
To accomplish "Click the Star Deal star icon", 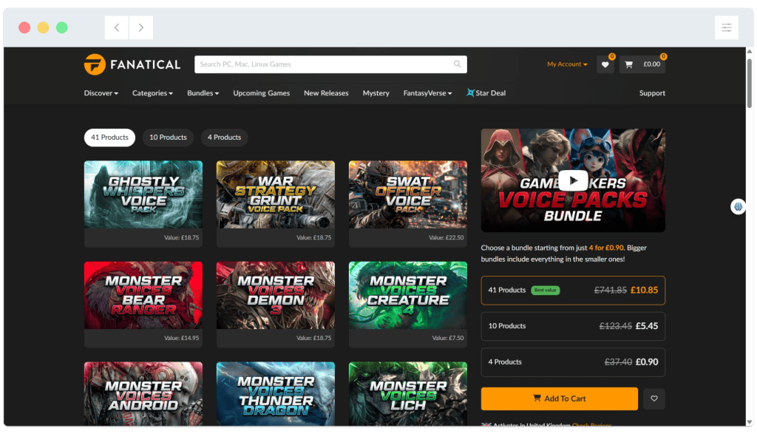I will pos(469,93).
